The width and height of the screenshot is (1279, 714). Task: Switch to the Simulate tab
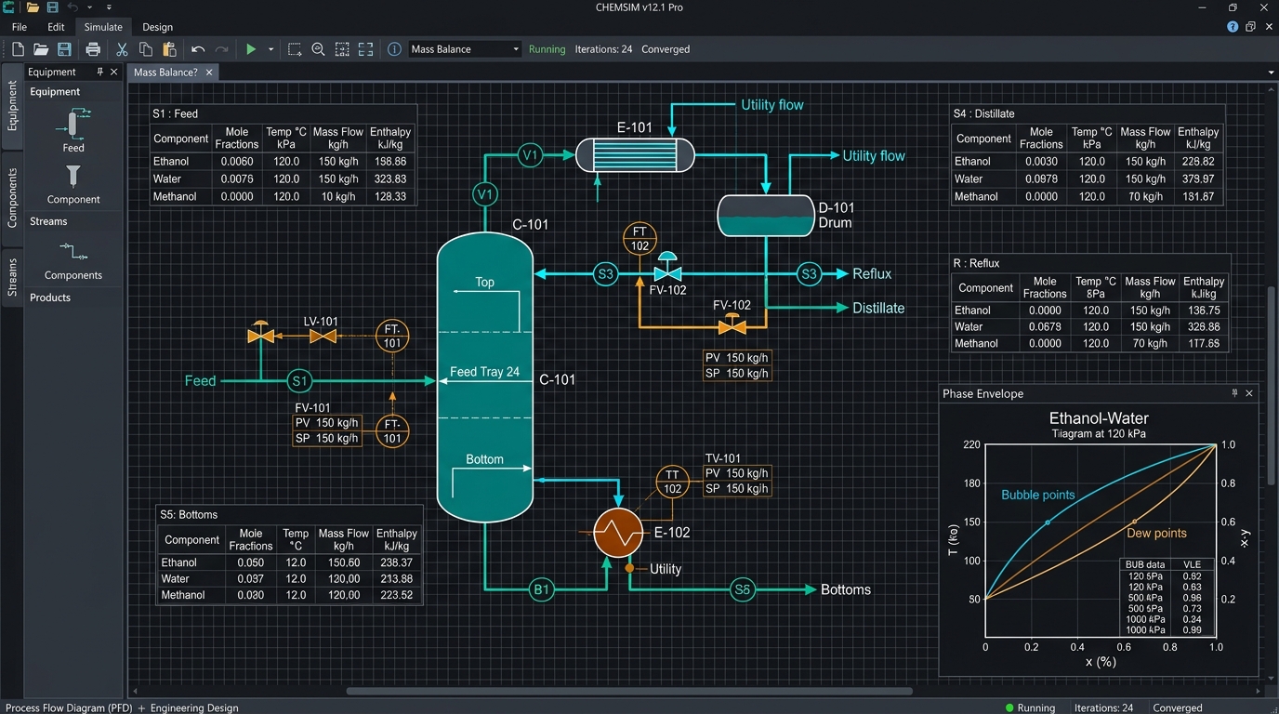103,27
